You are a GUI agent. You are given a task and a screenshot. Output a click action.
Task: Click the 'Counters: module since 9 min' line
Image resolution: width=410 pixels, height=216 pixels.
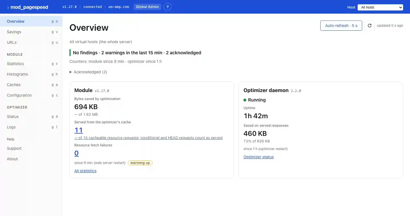pyautogui.click(x=116, y=61)
